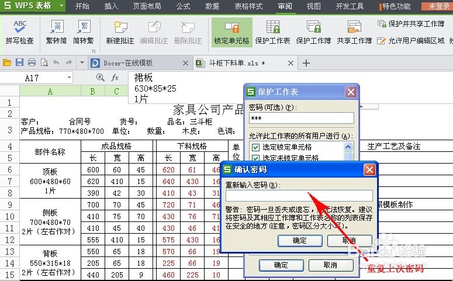Select the 部件名称 header cell
This screenshot has width=453, height=281.
pyautogui.click(x=50, y=152)
